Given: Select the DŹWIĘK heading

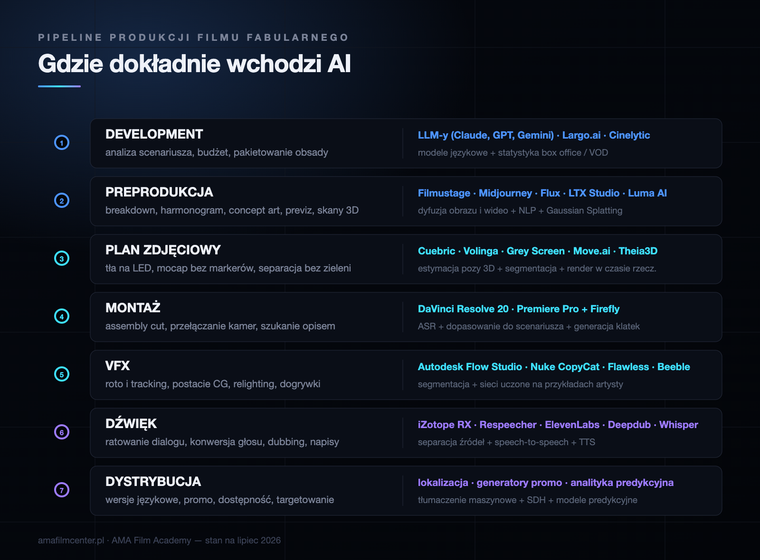Looking at the screenshot, I should tap(131, 423).
